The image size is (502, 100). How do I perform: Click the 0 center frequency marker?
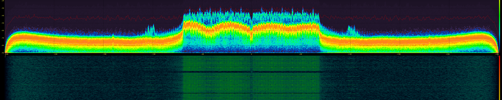coord(252,54)
